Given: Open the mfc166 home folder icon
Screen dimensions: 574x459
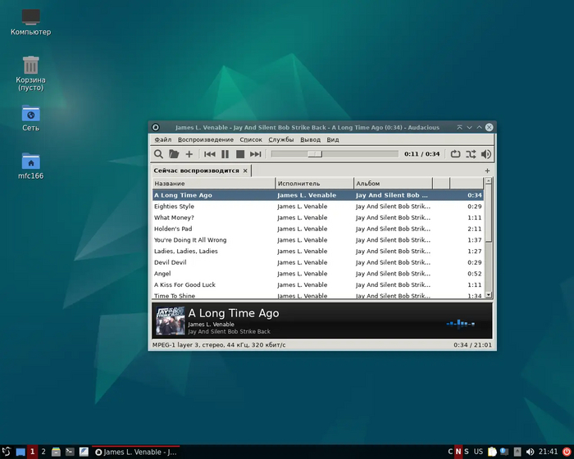Looking at the screenshot, I should point(31,166).
